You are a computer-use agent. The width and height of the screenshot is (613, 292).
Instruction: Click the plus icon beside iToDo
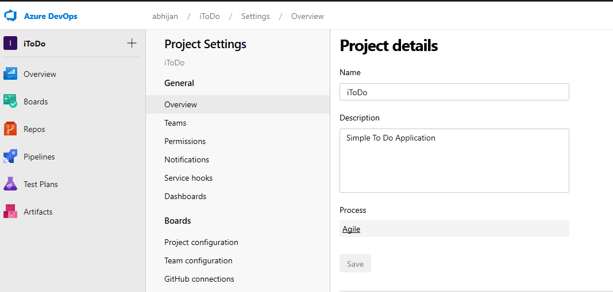point(132,44)
